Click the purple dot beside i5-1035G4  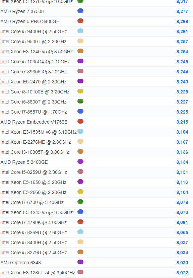(80, 61)
